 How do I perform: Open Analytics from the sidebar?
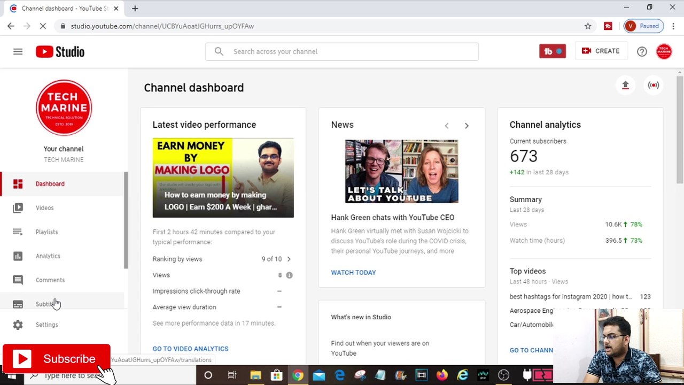(x=48, y=256)
